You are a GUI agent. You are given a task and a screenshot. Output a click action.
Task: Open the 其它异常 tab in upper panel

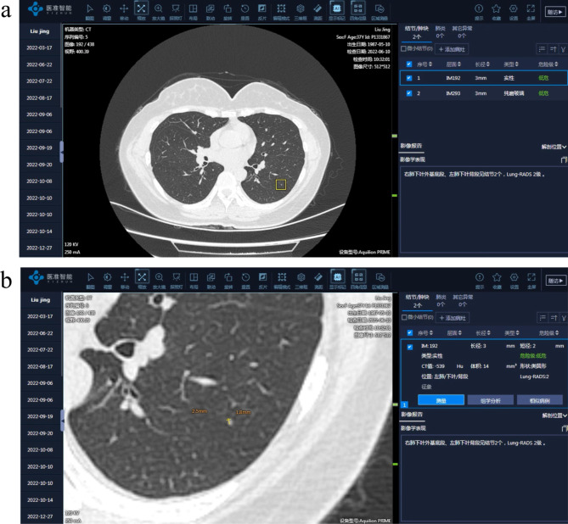(464, 33)
